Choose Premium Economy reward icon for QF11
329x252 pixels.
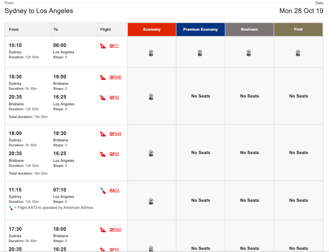[200, 53]
